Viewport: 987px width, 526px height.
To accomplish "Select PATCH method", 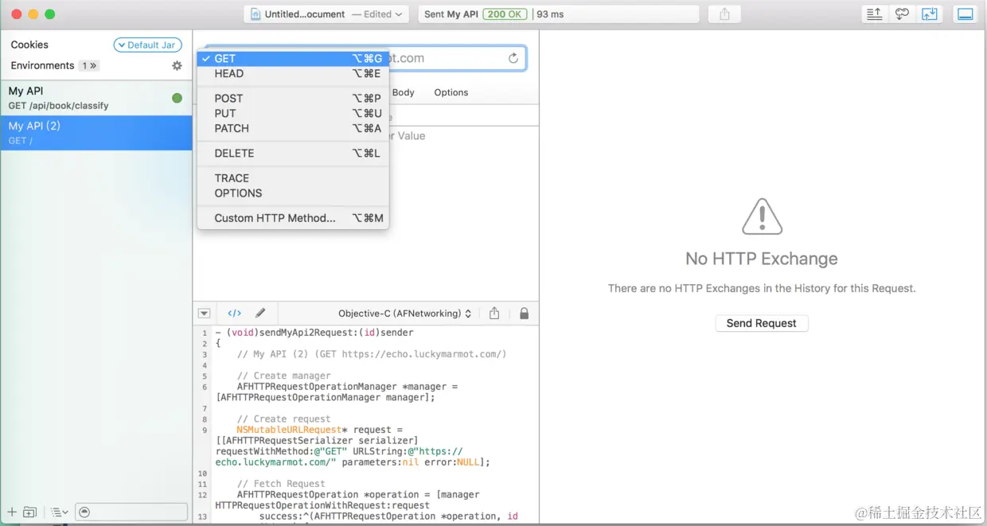I will (x=293, y=128).
